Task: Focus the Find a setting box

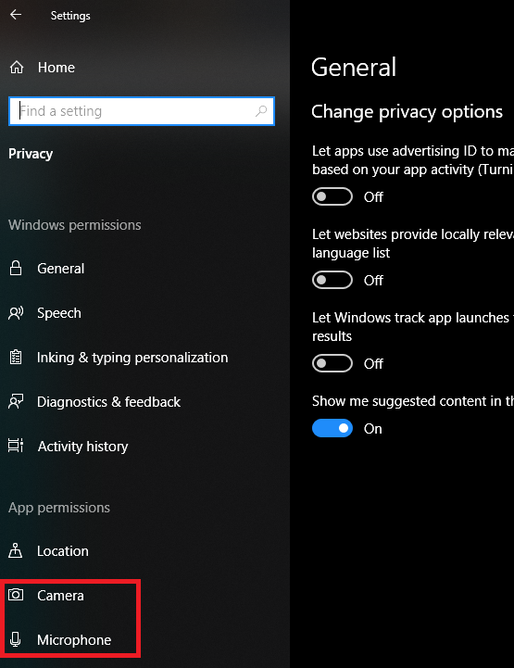Action: [142, 111]
